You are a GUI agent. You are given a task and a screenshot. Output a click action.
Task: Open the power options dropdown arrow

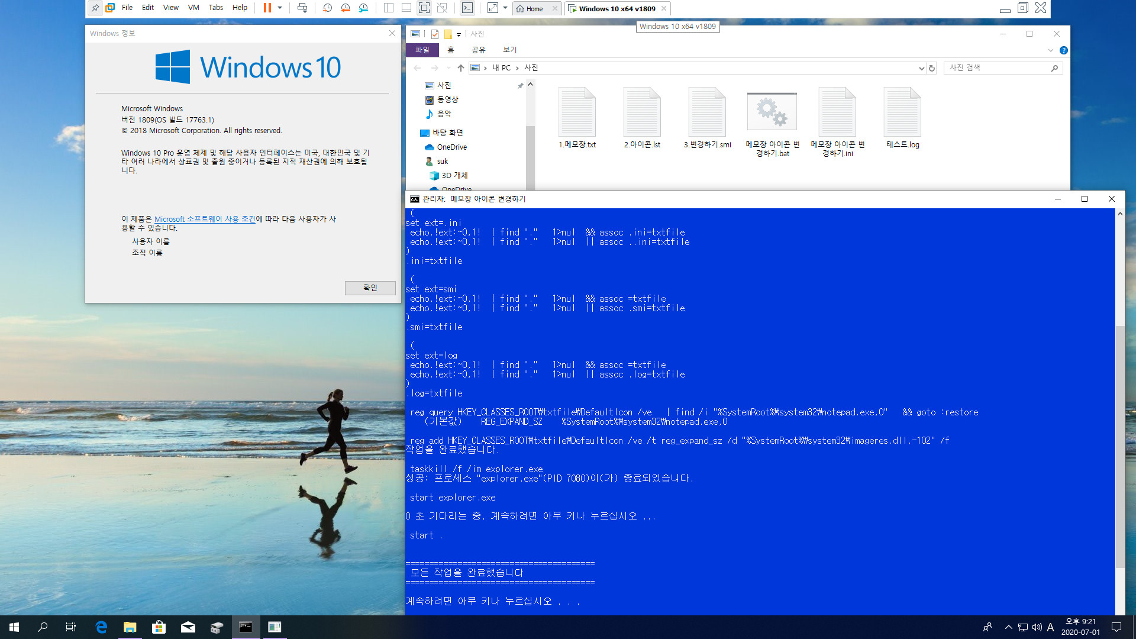280,8
